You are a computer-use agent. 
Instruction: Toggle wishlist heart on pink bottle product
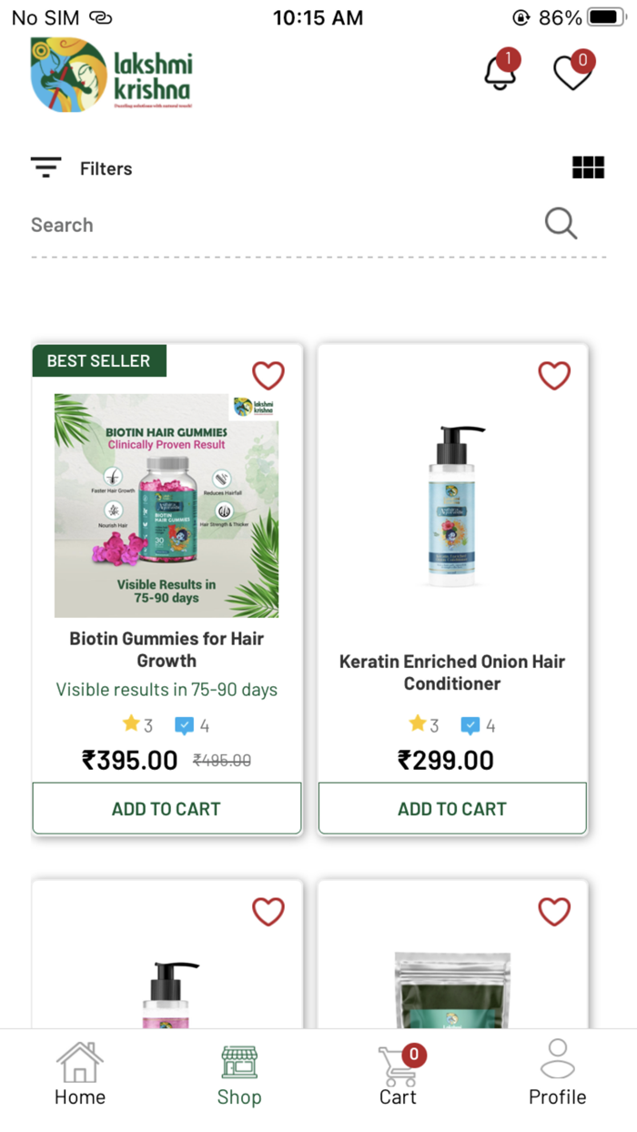click(x=268, y=911)
